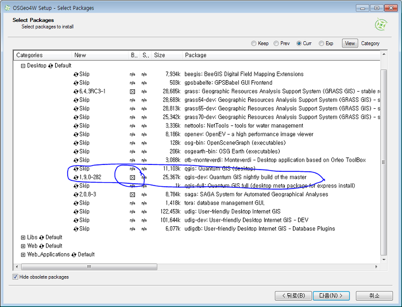Click the 취소 cancel button
Image resolution: width=402 pixels, height=307 pixels.
click(374, 296)
